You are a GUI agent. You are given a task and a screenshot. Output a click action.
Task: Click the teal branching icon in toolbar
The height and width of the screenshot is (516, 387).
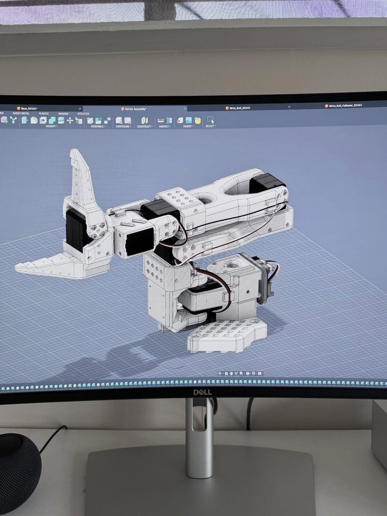click(x=14, y=120)
